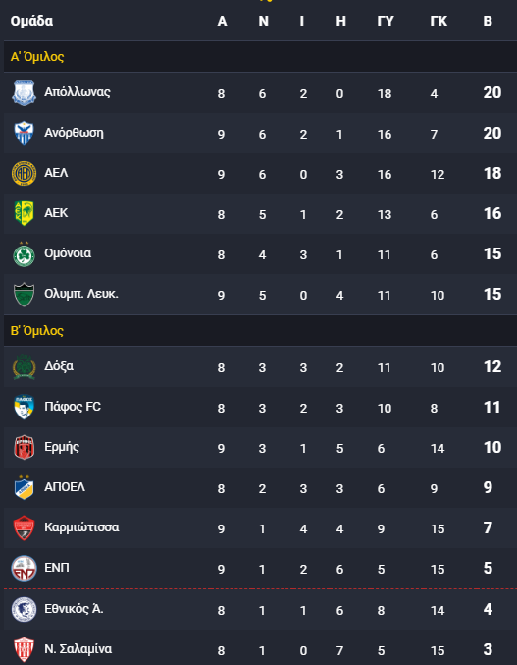
Task: Select the ΑΕΚ yellow-green crest
Action: tap(24, 213)
